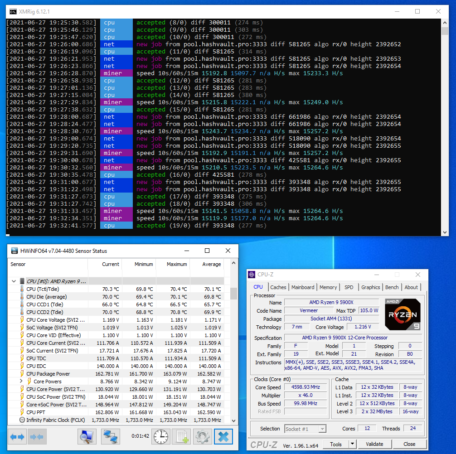The width and height of the screenshot is (456, 454).
Task: Select the CPU tab in CPU-Z
Action: (x=258, y=287)
